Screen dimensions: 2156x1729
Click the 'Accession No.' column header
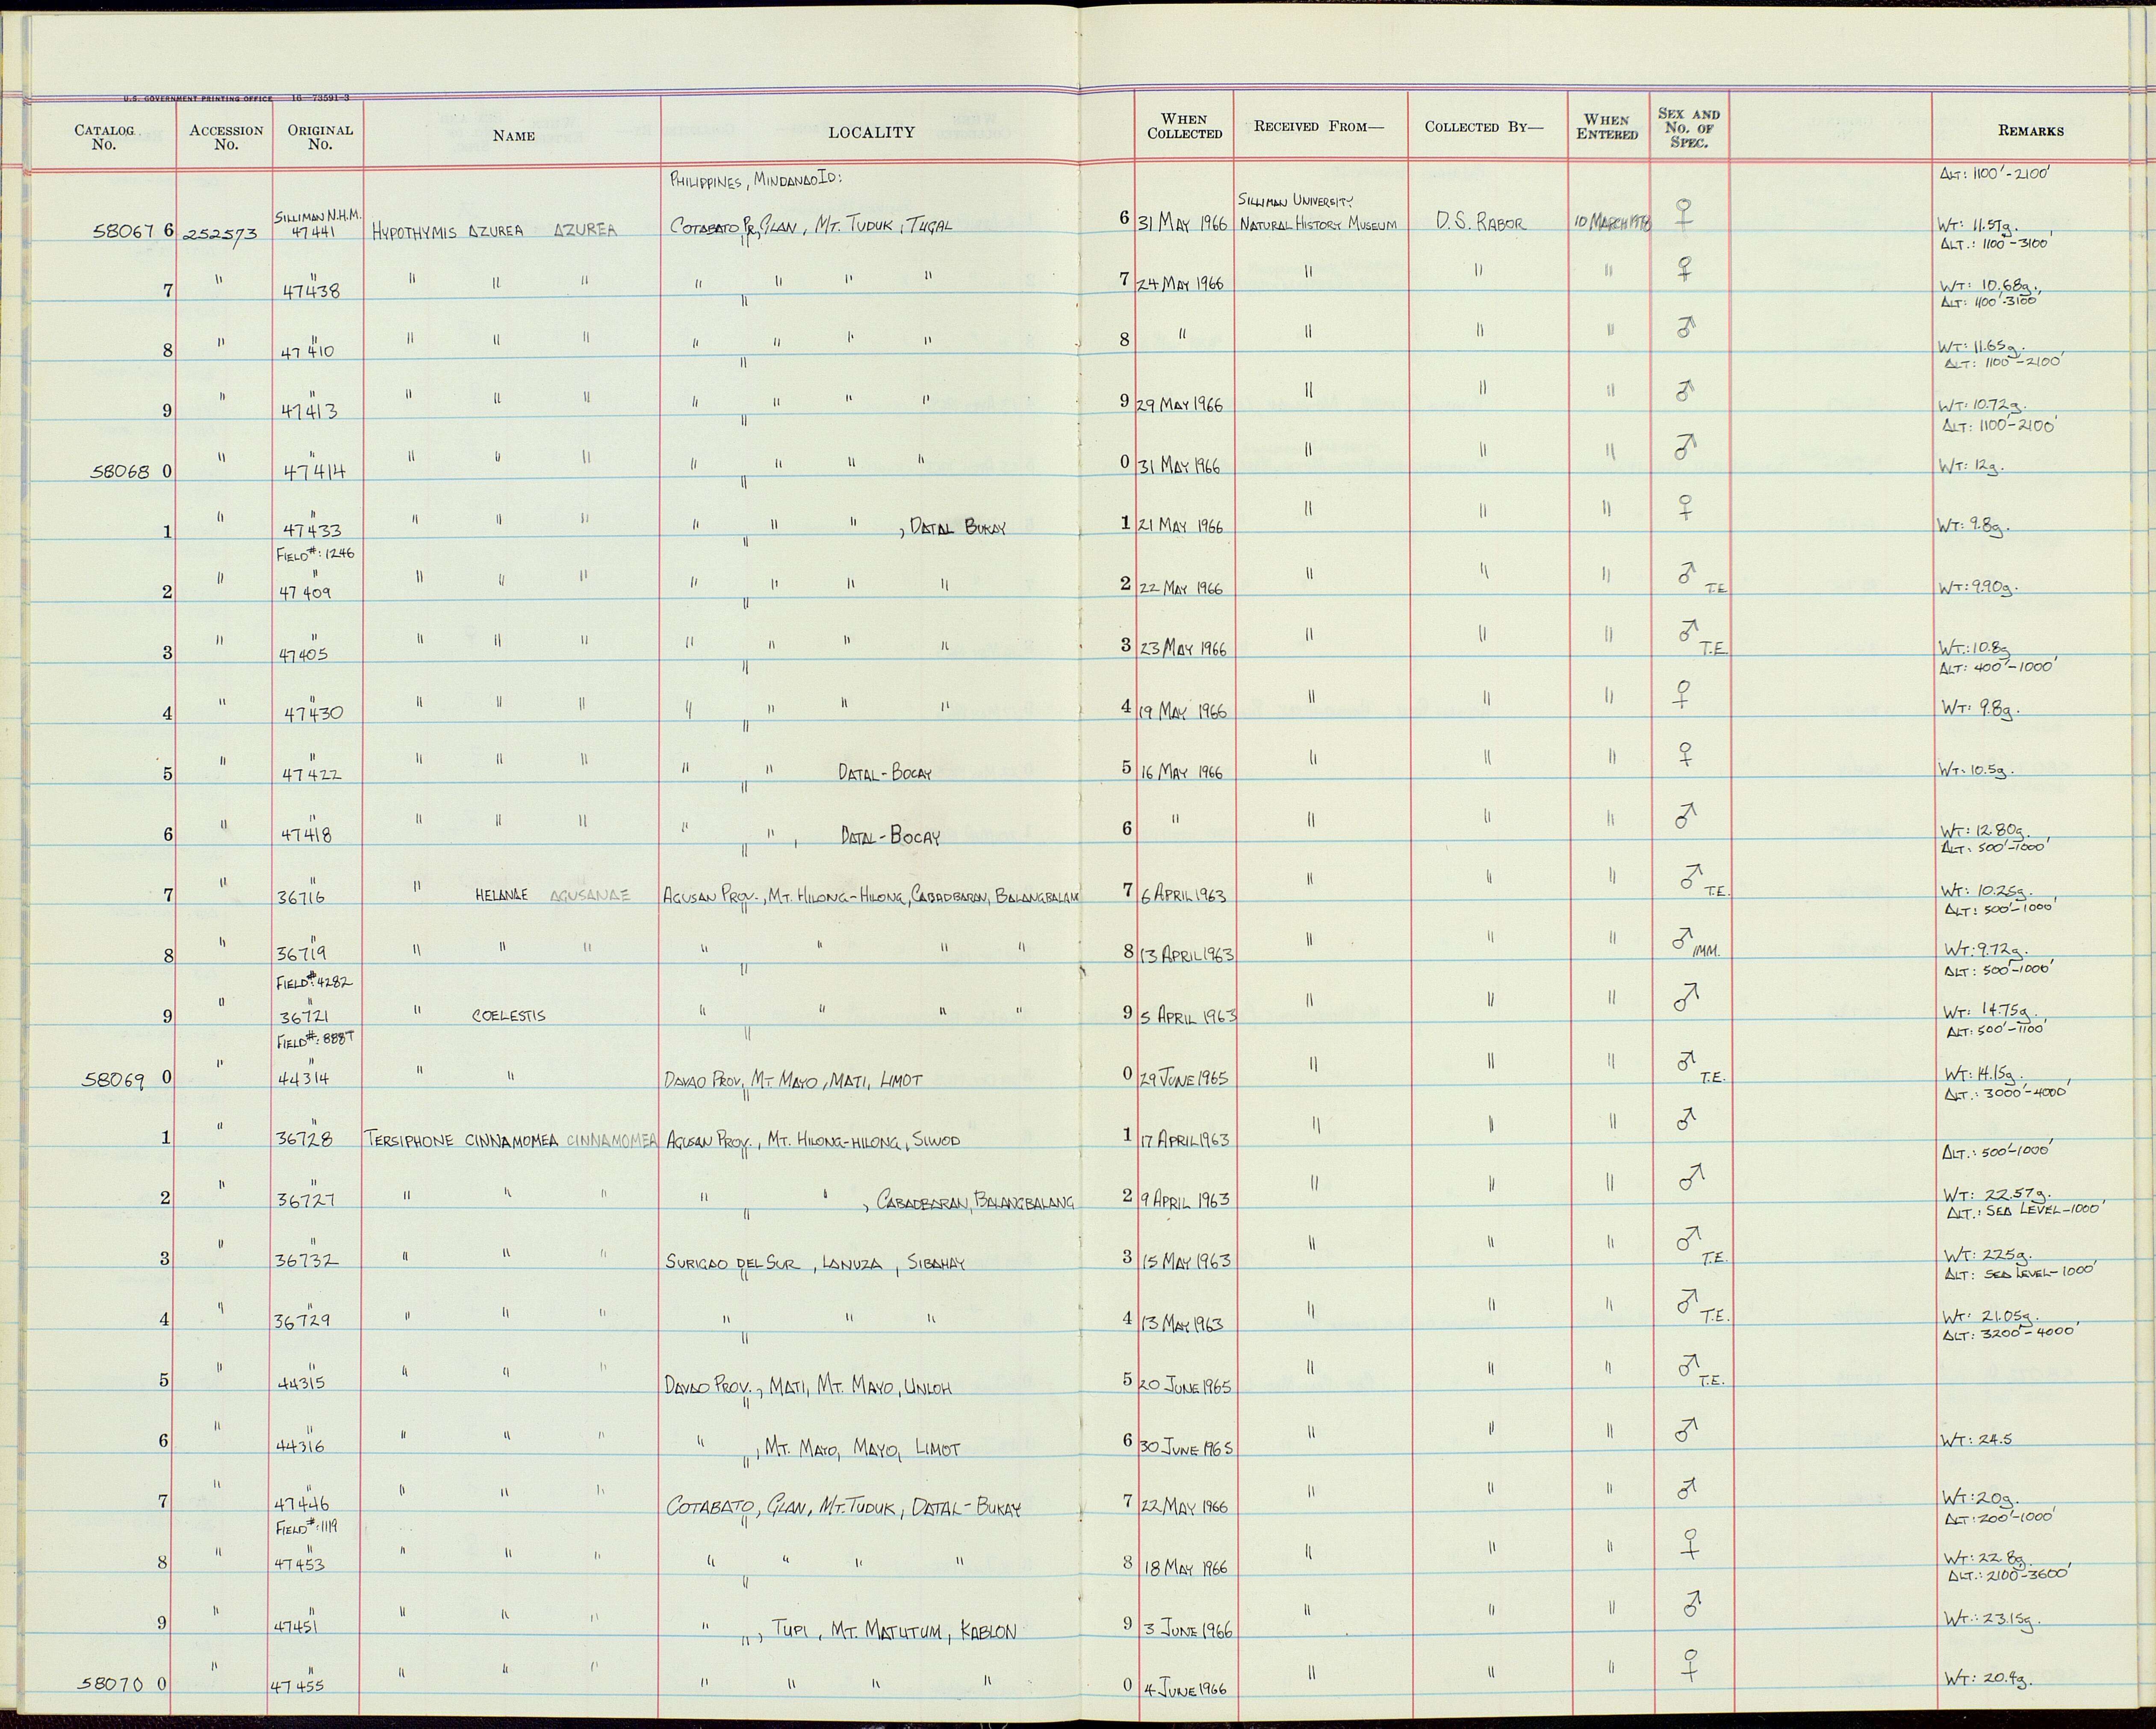[x=226, y=137]
